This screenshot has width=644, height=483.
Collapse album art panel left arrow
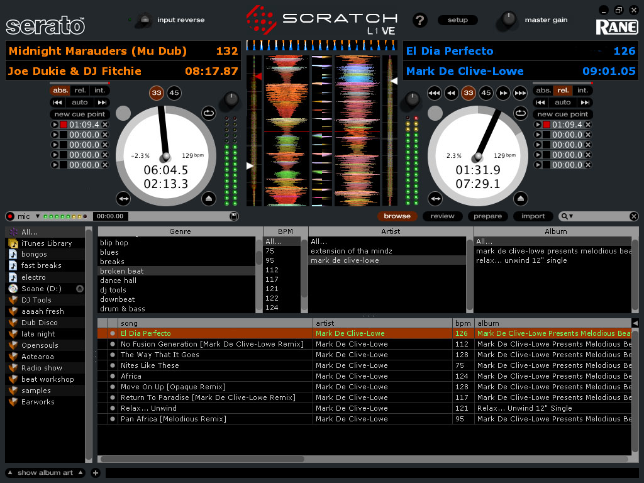pos(10,473)
